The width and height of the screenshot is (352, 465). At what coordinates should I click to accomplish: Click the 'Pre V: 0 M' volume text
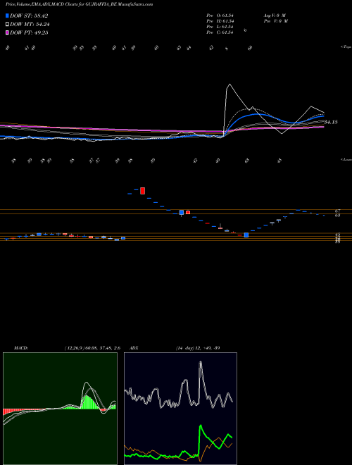[x=276, y=21]
